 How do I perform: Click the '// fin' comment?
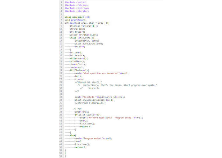coord(78,109)
